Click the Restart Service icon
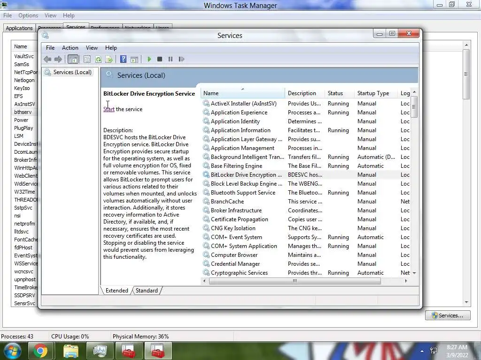Image resolution: width=481 pixels, height=360 pixels. pyautogui.click(x=181, y=59)
